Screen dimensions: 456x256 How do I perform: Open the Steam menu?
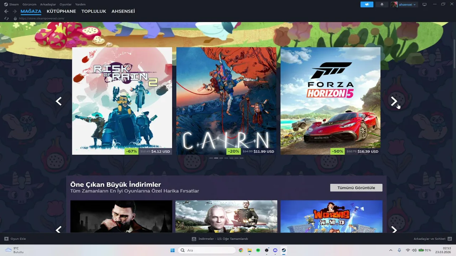tap(14, 4)
